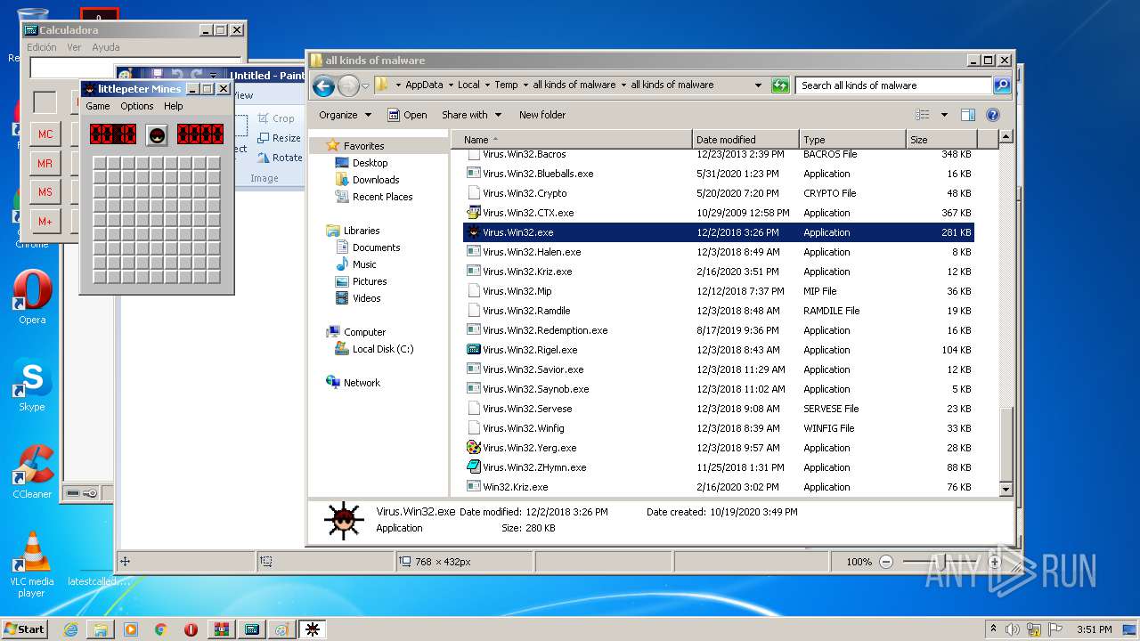The height and width of the screenshot is (641, 1140).
Task: Click the MR button in Calculadora
Action: pos(45,164)
